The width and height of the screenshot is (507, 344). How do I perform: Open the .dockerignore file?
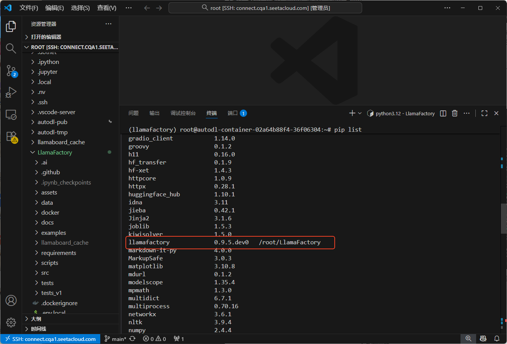pos(71,303)
